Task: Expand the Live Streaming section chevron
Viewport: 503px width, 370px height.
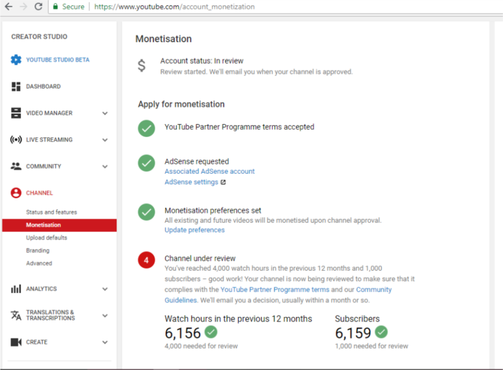Action: (105, 140)
